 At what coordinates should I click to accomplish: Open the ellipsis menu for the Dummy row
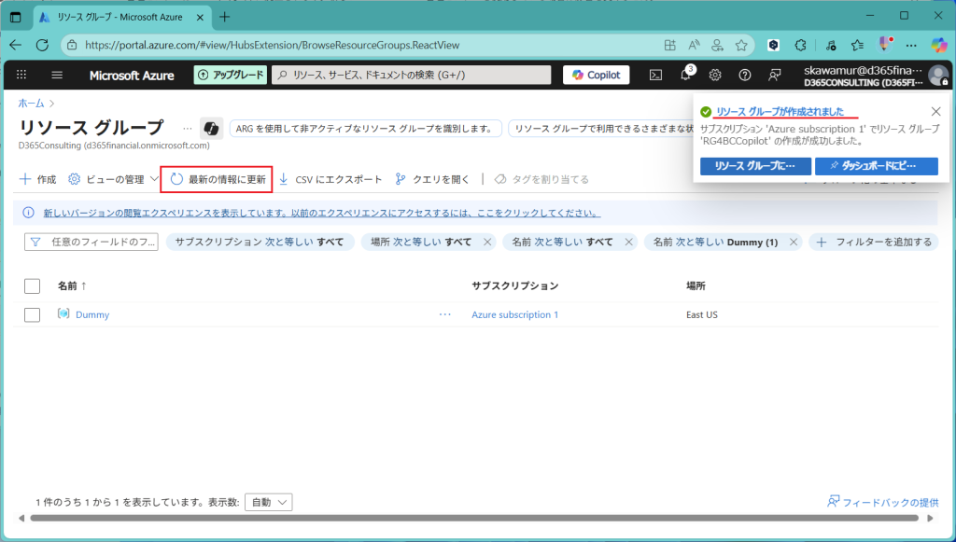(x=445, y=314)
